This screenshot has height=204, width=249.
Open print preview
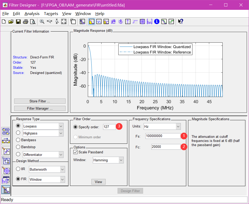(x=33, y=21)
